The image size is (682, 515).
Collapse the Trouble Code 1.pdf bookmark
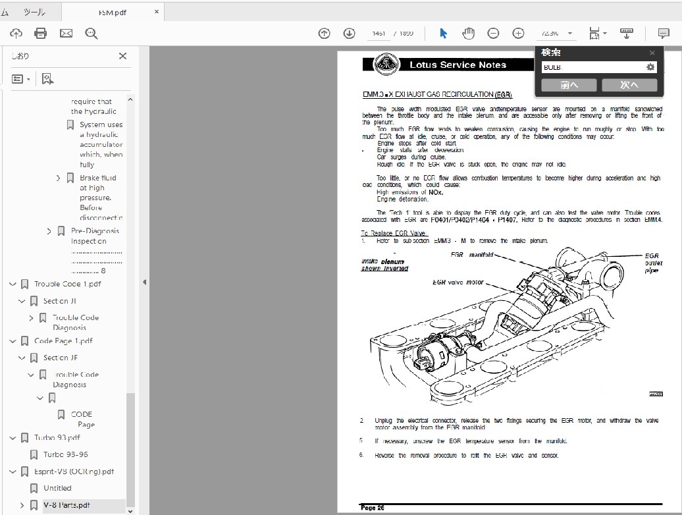tap(13, 285)
